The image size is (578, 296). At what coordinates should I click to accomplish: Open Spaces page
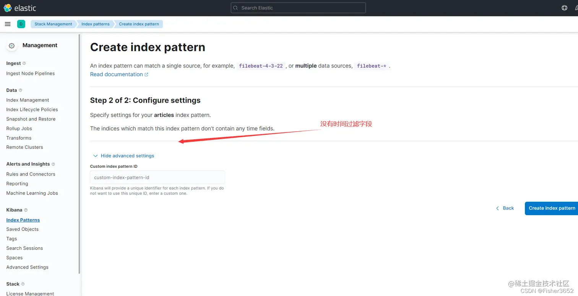pos(15,258)
